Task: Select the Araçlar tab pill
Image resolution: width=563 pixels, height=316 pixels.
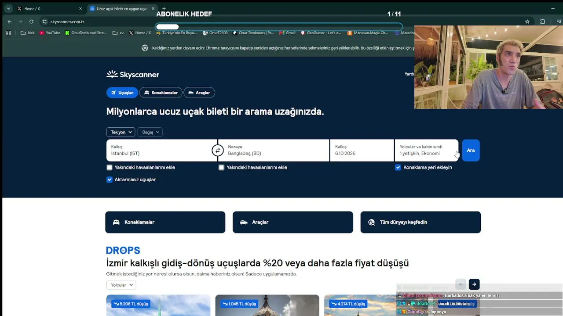Action: click(x=199, y=93)
